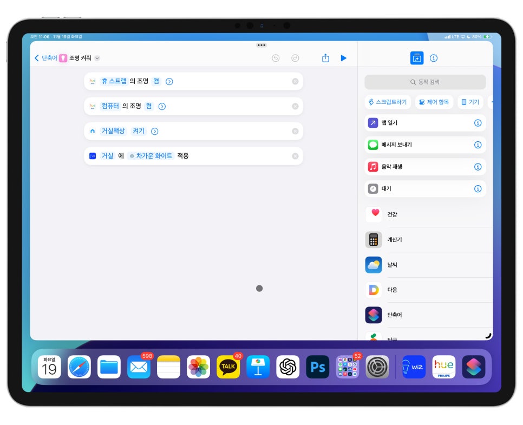
Task: Change the 휴 스트랩 light parameter
Action: 114,81
